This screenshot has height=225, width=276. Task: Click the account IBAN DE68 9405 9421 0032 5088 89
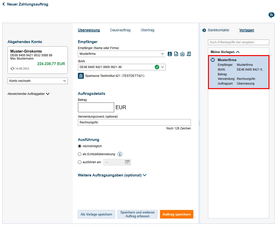click(x=31, y=55)
